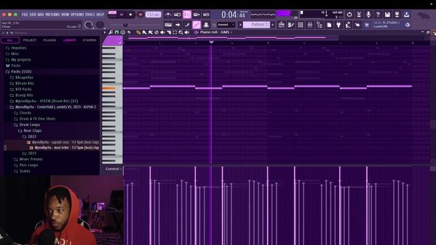Select the delete tool
This screenshot has width=436, height=245.
pos(157,32)
